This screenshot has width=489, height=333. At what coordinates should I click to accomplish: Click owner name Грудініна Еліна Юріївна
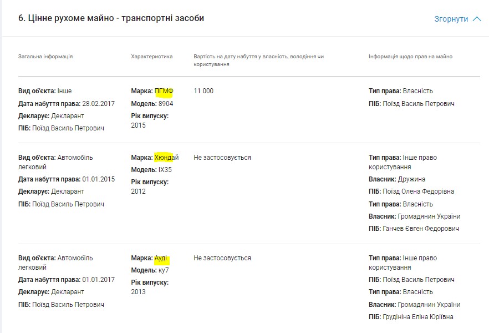click(x=417, y=317)
